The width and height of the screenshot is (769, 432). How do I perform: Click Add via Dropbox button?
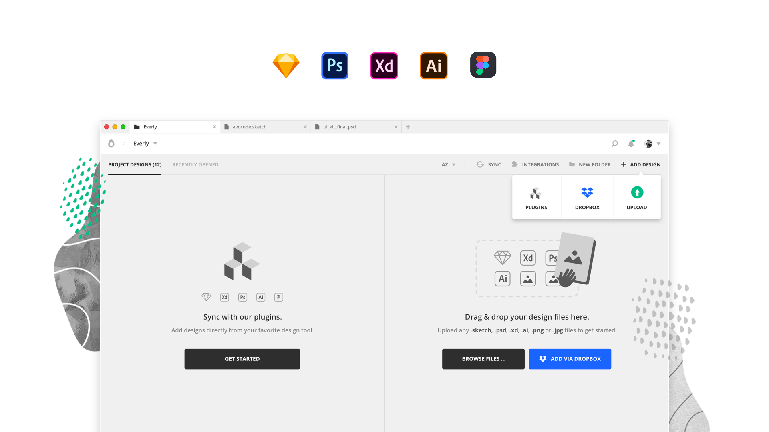(570, 359)
